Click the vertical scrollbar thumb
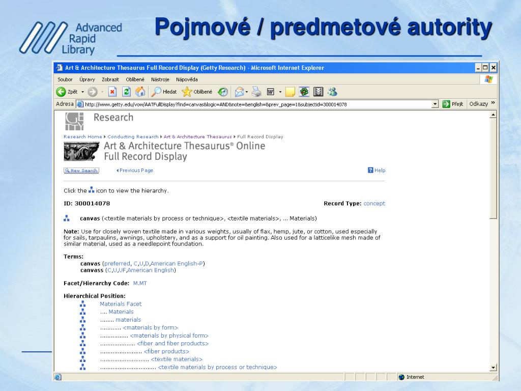This screenshot has width=521, height=391. click(493, 169)
